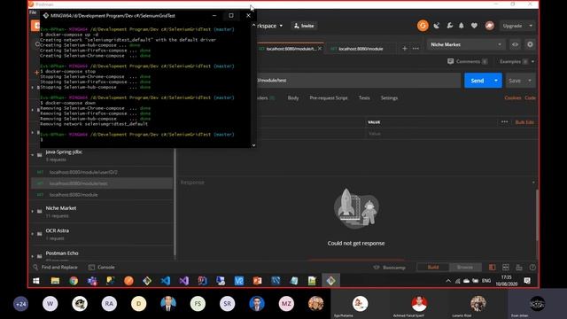Open Visual Studio Code from the taskbar
This screenshot has height=319, width=567.
pos(166,281)
